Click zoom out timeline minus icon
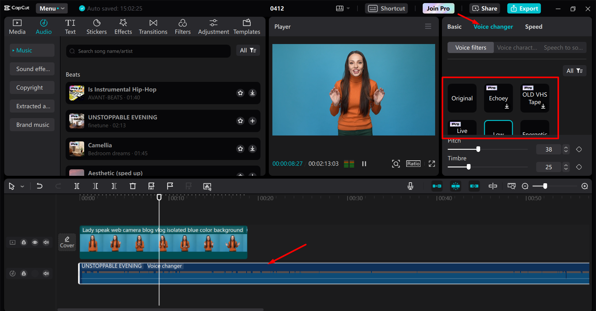The width and height of the screenshot is (596, 311). tap(525, 186)
